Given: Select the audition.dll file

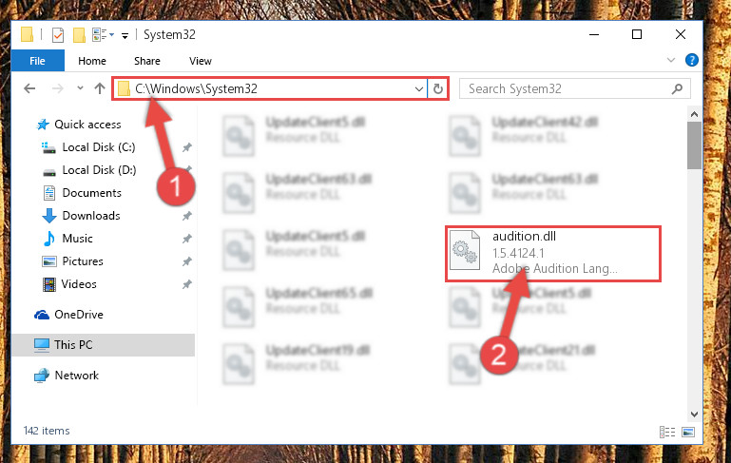Looking at the screenshot, I should click(553, 254).
